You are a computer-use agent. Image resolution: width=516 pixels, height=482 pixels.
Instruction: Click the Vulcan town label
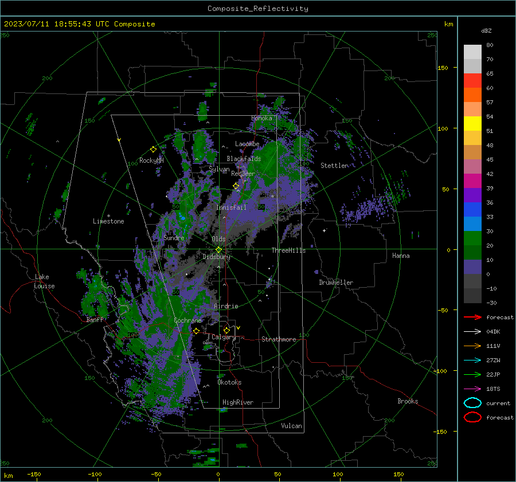(x=291, y=426)
